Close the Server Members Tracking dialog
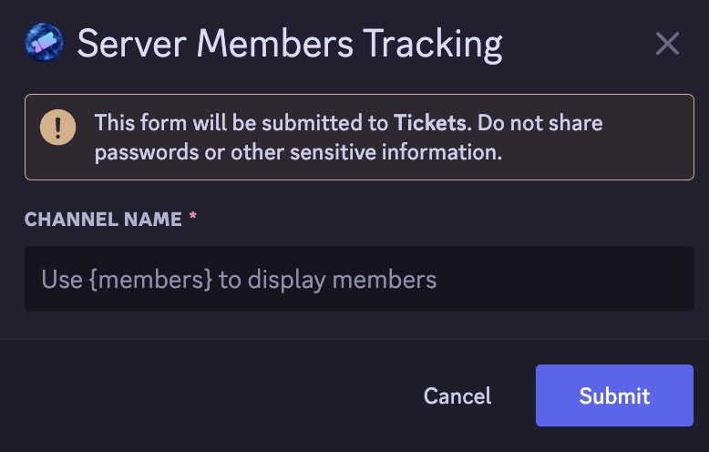 [x=667, y=43]
